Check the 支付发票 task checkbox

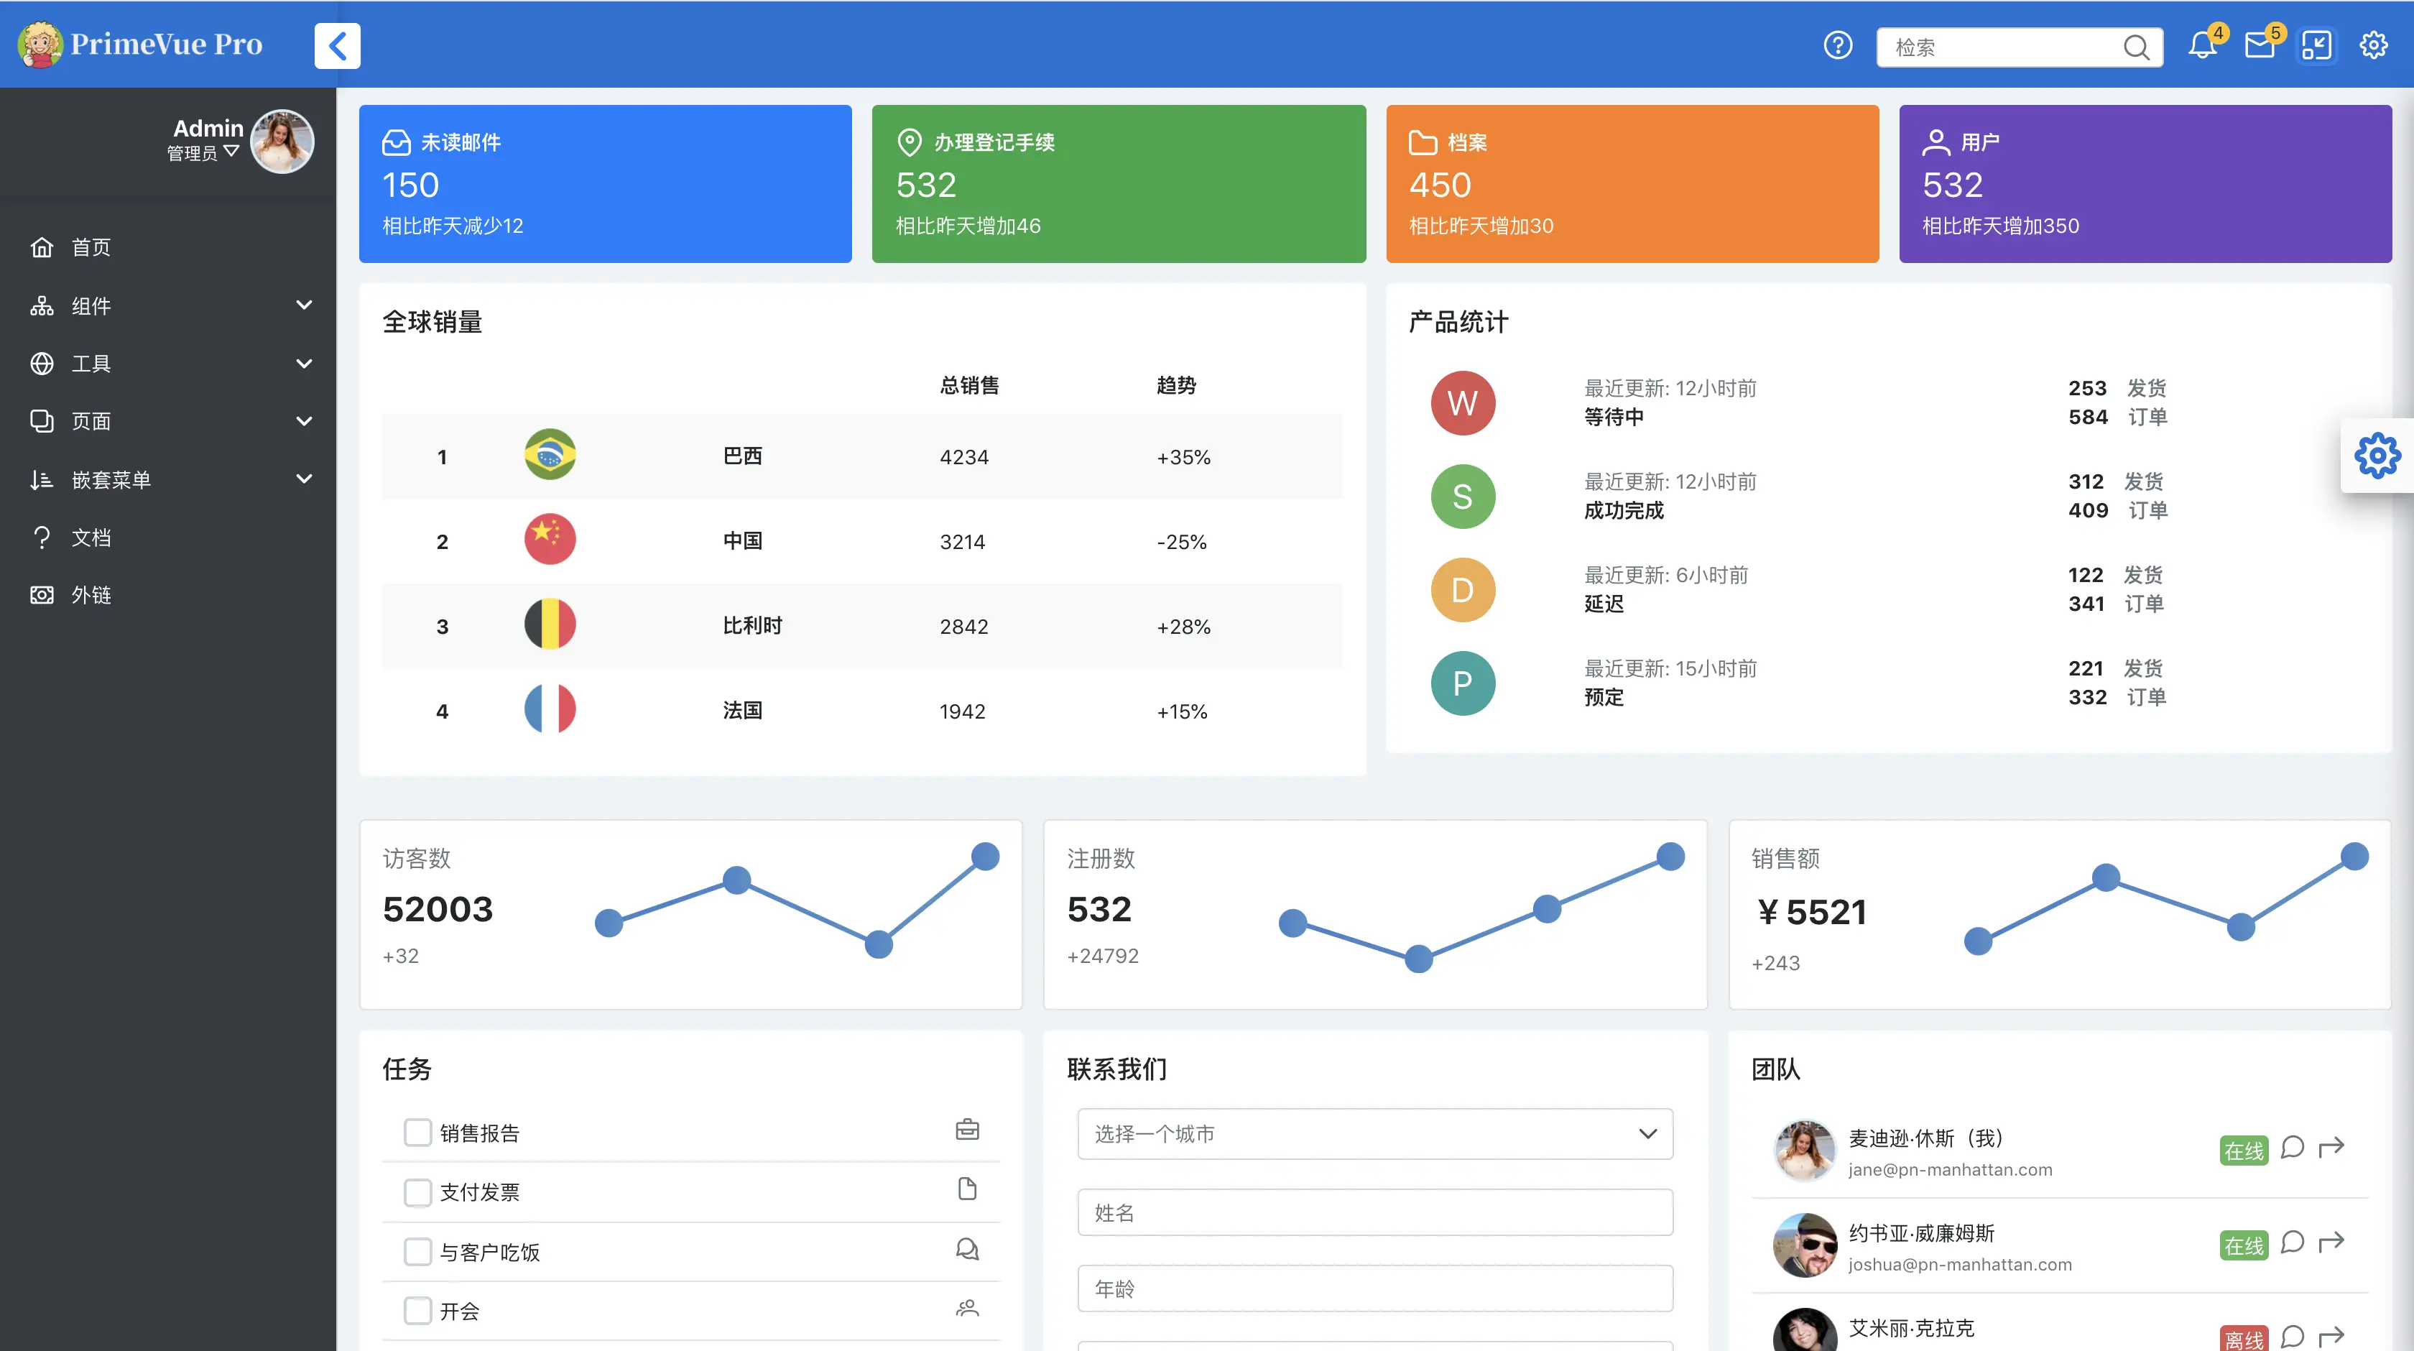point(417,1191)
